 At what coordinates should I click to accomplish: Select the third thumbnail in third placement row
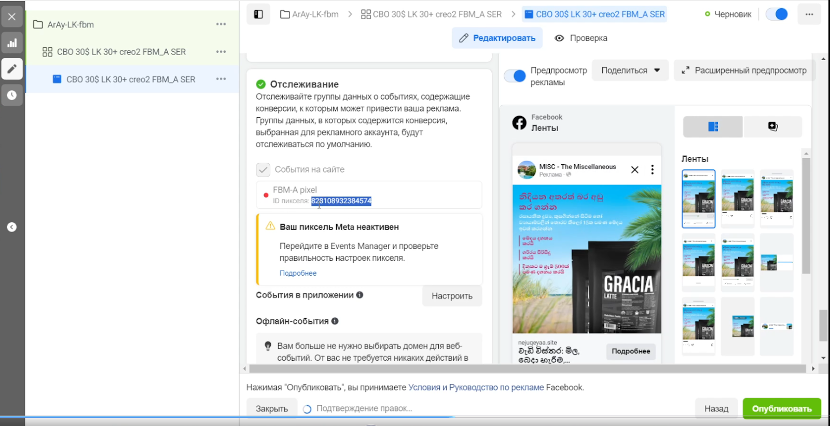click(777, 326)
